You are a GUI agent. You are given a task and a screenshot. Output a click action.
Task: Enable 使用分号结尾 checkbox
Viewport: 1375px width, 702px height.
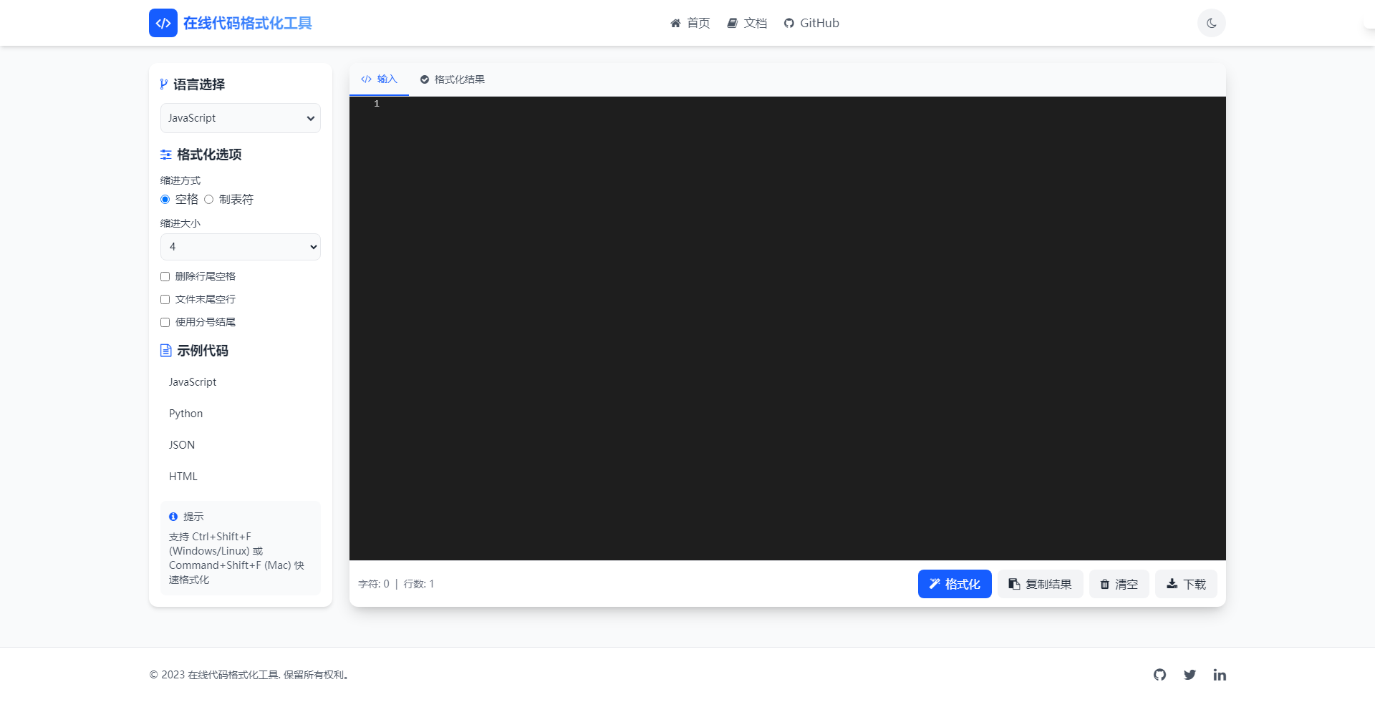(165, 322)
